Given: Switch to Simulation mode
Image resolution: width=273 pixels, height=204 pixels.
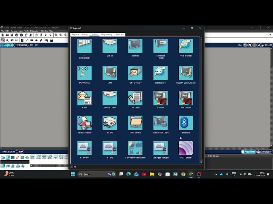Looking at the screenshot, I should [264, 152].
